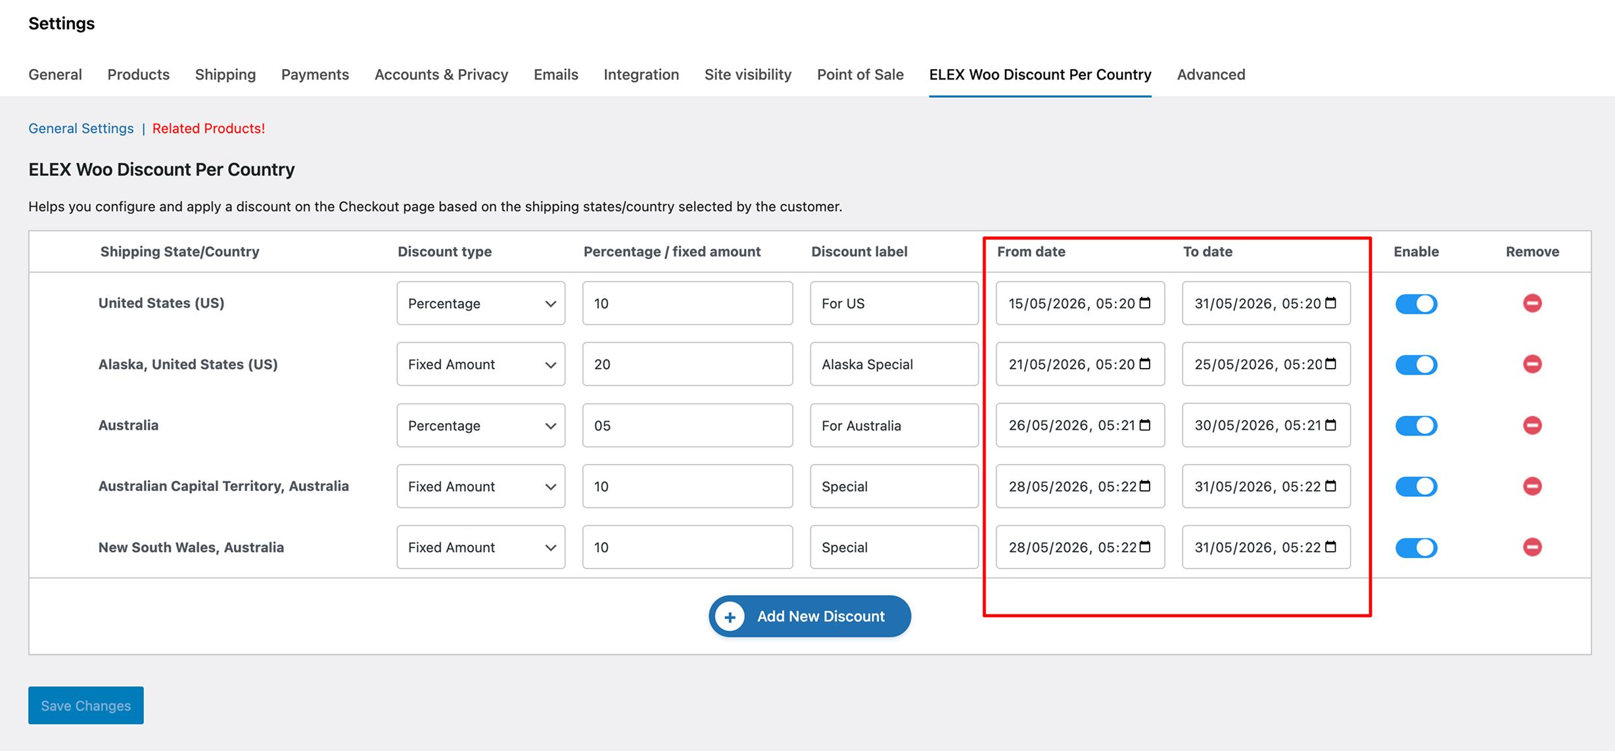The image size is (1615, 751).
Task: Toggle the New South Wales discount off
Action: 1416,547
